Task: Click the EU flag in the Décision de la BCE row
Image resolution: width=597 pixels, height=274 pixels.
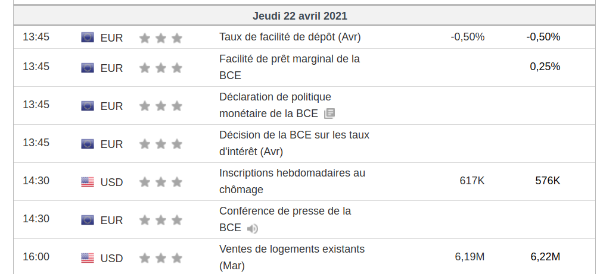Action: pos(88,144)
